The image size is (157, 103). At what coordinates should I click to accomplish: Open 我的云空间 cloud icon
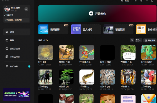coord(7,48)
